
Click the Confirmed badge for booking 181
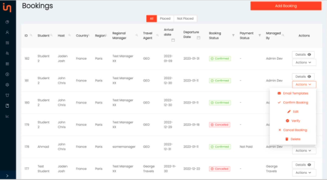coord(220,81)
